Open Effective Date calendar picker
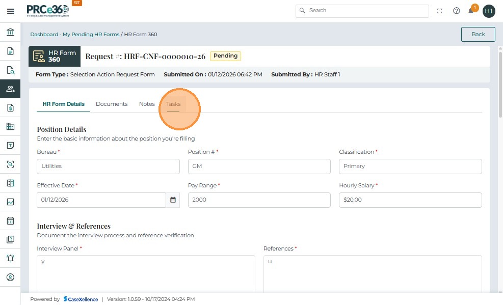 point(173,200)
